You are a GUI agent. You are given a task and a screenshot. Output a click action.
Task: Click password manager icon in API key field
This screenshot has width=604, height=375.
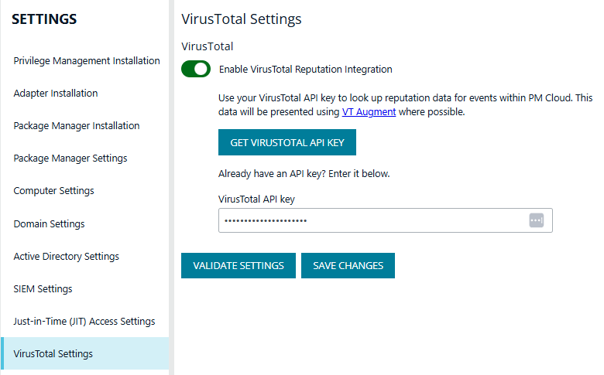[x=536, y=220]
